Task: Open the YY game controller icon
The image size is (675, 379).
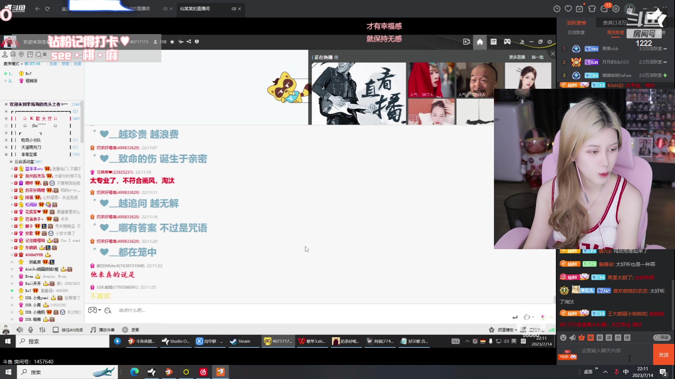Action: [x=507, y=42]
